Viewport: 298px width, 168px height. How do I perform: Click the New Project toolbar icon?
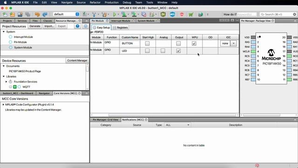click(13, 14)
